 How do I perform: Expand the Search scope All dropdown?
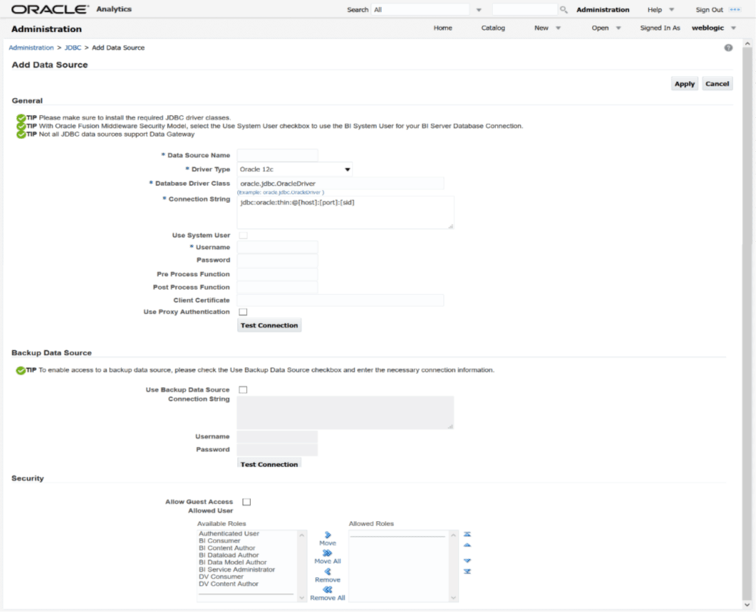pos(478,10)
